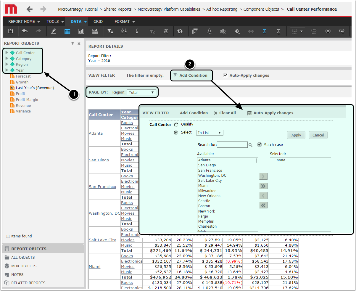Open Insert Metric fx icon
The image size is (356, 291).
point(209,31)
